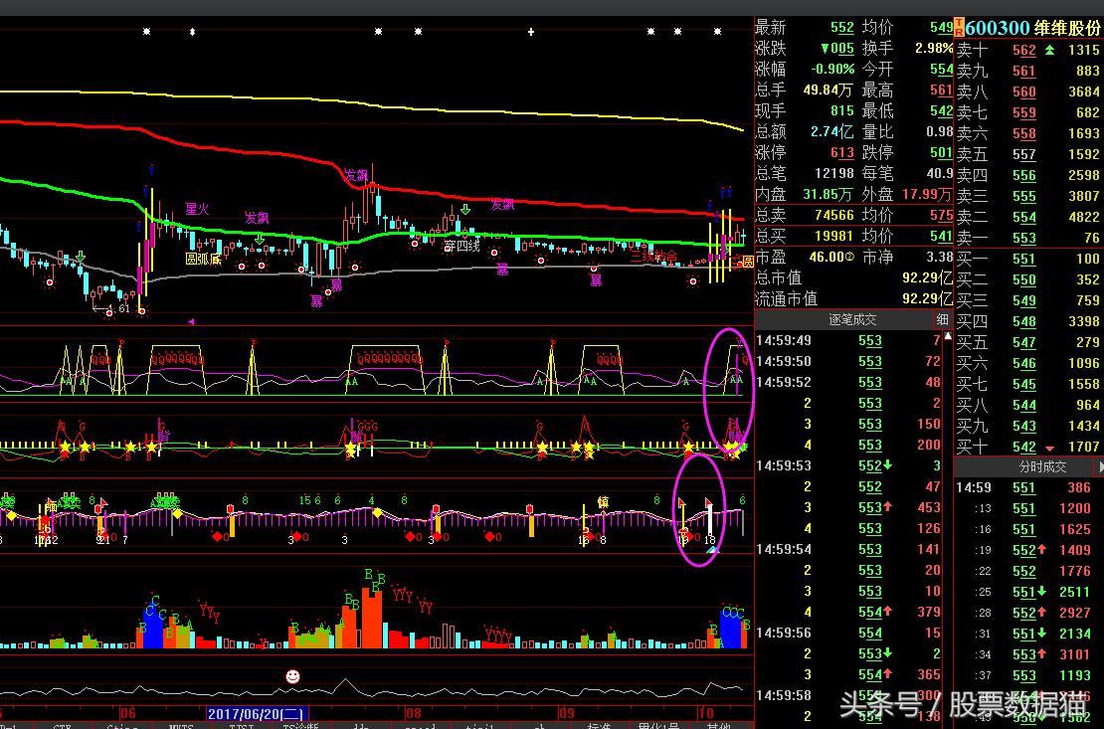This screenshot has height=729, width=1104.
Task: Click the 星火 signal label on the chart
Action: click(197, 209)
